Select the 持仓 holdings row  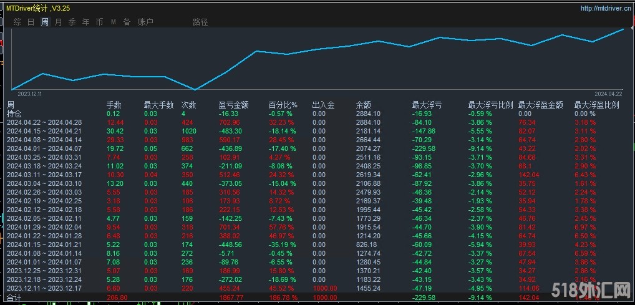pos(14,114)
